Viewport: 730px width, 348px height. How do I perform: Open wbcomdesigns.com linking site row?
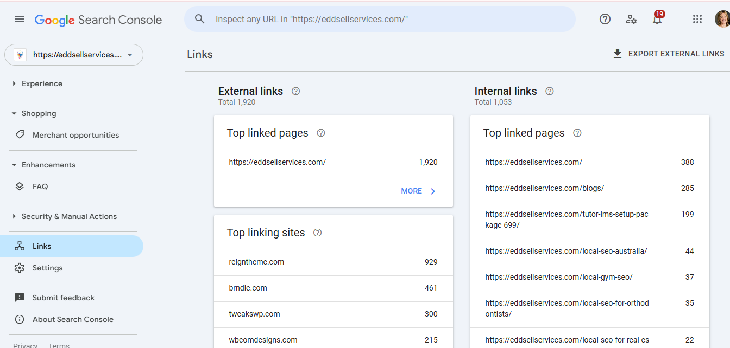tap(333, 338)
